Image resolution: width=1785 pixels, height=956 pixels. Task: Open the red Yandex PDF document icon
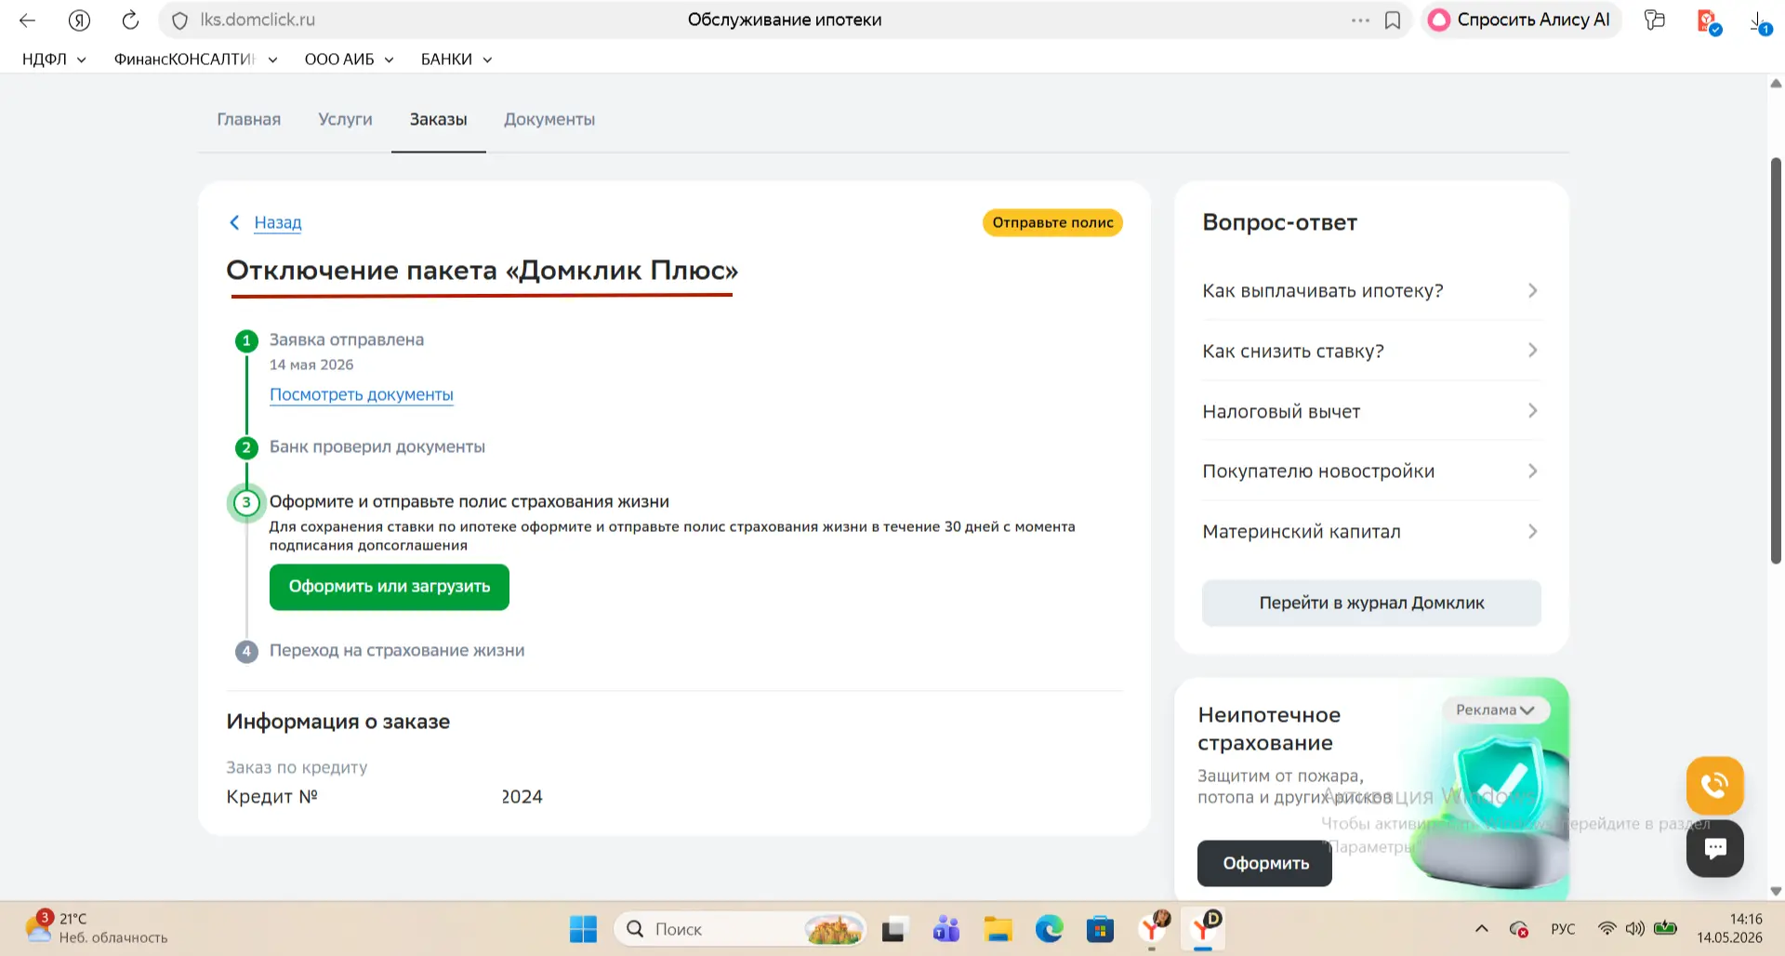point(1708,20)
